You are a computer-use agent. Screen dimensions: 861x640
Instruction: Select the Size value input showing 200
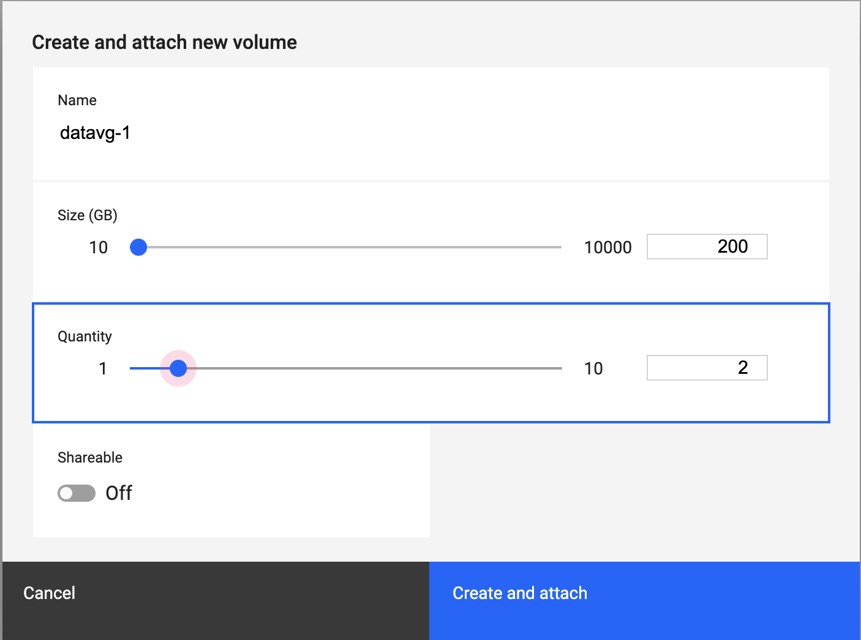pos(707,246)
